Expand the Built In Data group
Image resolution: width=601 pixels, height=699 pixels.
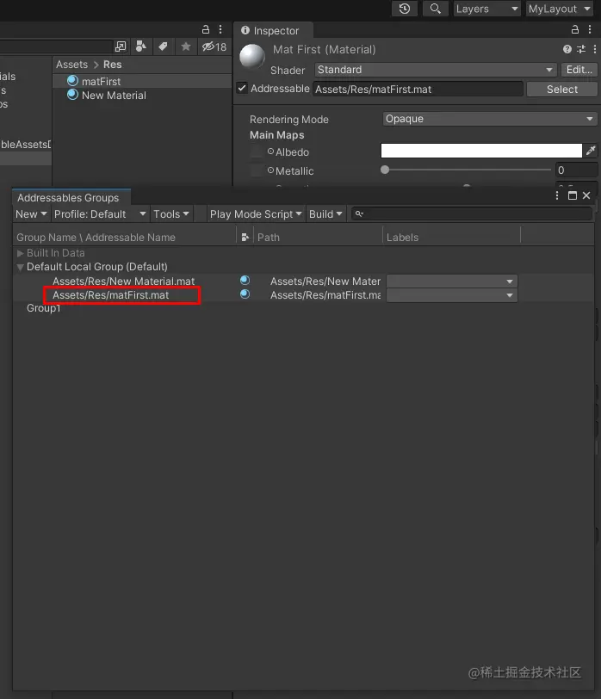coord(20,253)
